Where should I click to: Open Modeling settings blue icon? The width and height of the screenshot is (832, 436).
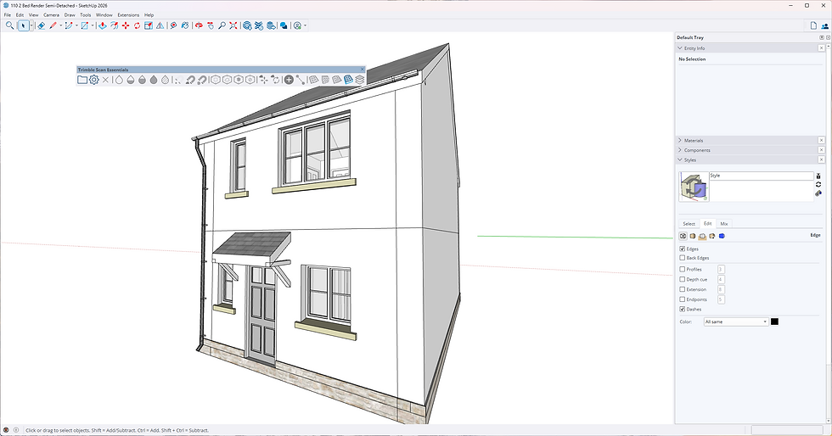(722, 236)
